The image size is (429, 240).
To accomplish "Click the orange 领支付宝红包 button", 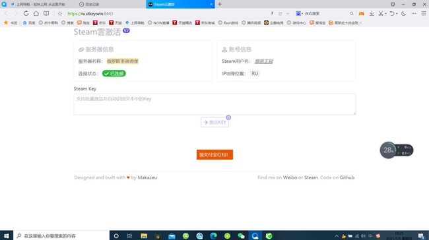I will [214, 154].
